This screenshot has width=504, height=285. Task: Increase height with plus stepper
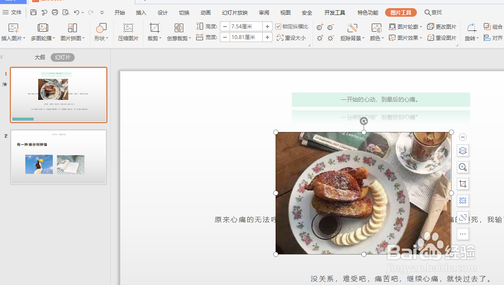coord(267,27)
